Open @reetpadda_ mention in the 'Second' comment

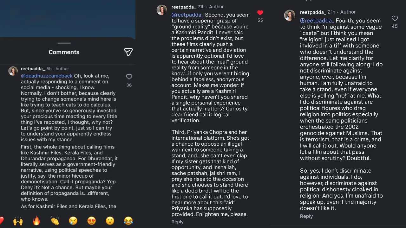(x=187, y=15)
